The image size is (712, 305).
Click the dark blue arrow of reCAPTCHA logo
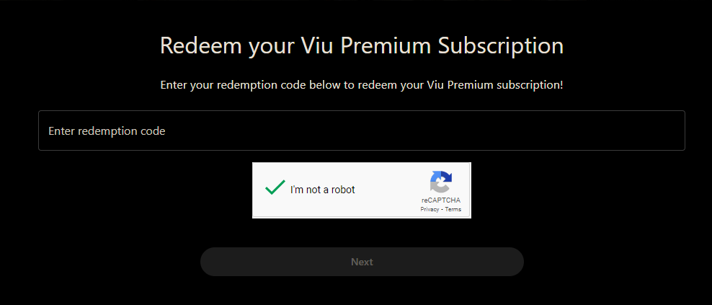pyautogui.click(x=447, y=178)
